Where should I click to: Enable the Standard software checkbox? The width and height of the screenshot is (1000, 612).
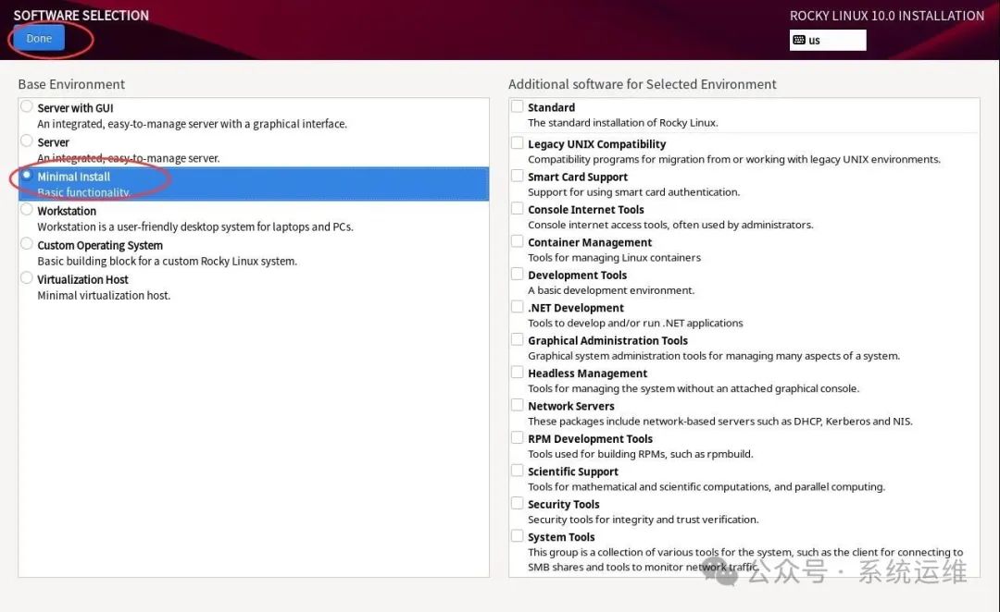point(518,107)
